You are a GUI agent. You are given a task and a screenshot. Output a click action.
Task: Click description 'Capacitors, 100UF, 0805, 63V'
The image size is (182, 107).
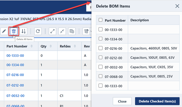point(152,58)
